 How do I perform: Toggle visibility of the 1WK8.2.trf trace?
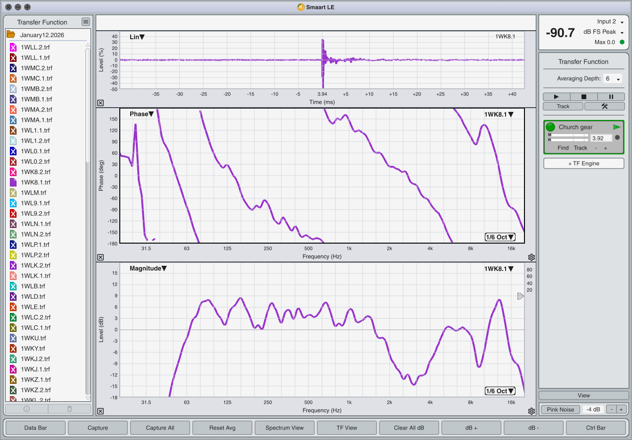pos(13,172)
